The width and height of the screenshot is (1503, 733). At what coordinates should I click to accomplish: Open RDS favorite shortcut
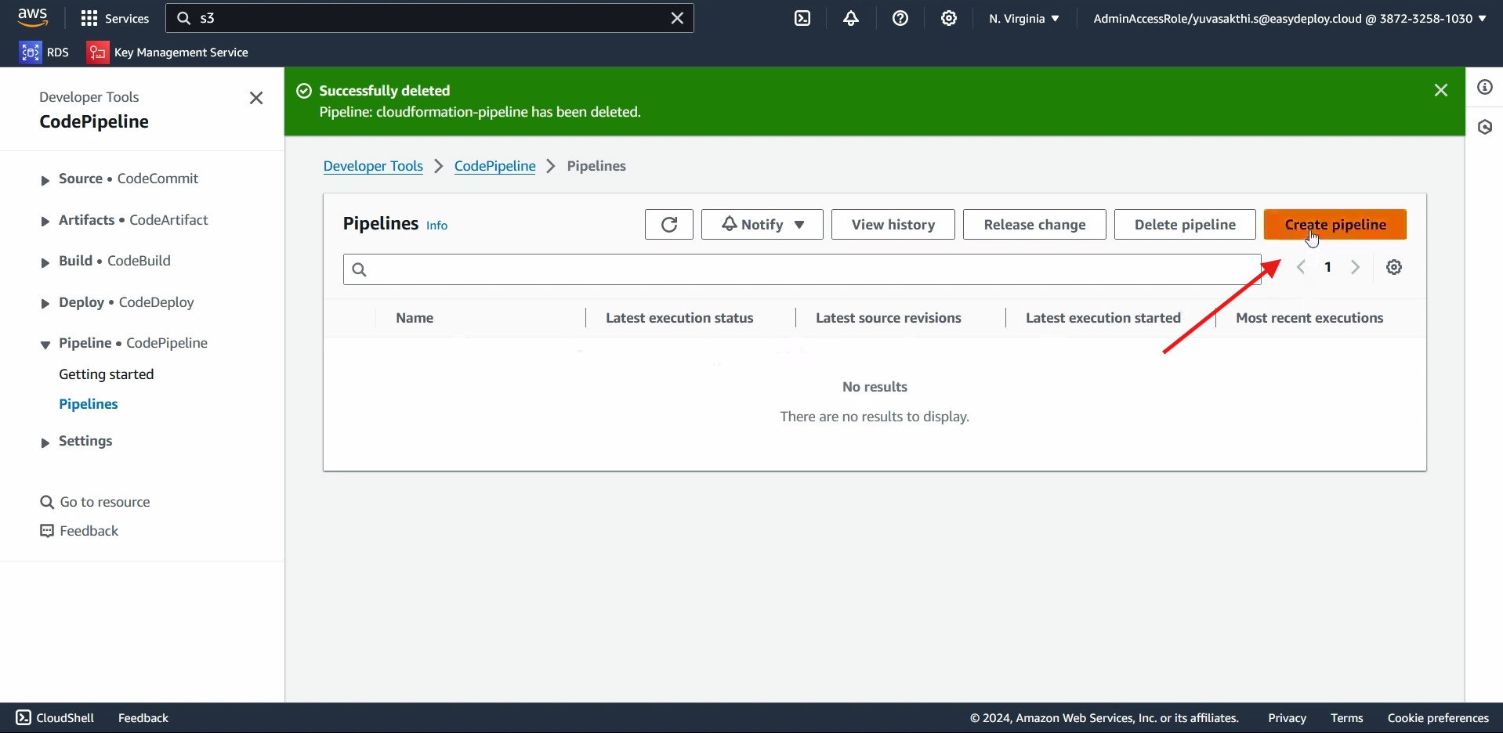coord(45,52)
